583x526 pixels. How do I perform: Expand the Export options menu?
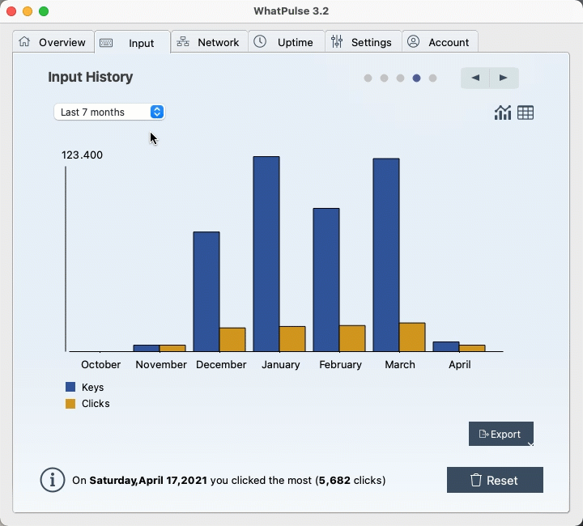[x=530, y=443]
